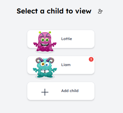Click empty white space right of Lottie's name
The height and width of the screenshot is (113, 123).
tap(83, 39)
